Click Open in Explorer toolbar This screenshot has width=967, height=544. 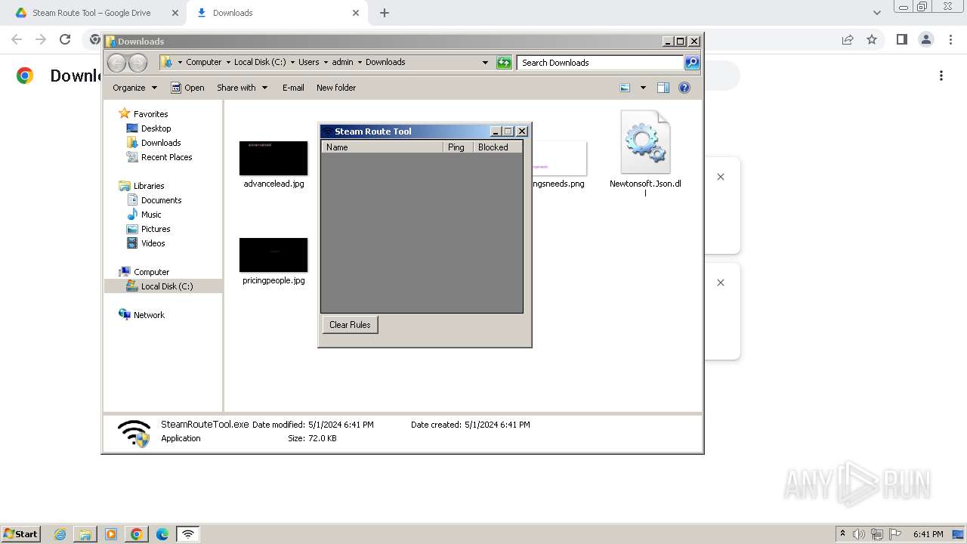coord(187,88)
